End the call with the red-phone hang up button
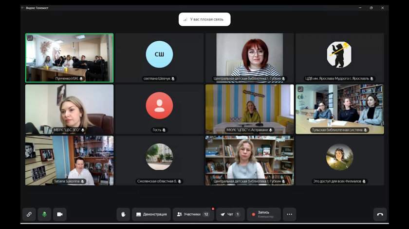Screen dimensions: 409x229 (380, 214)
